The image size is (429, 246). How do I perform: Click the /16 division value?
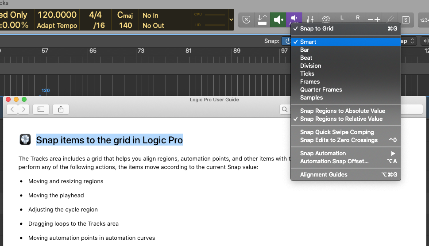pos(99,25)
